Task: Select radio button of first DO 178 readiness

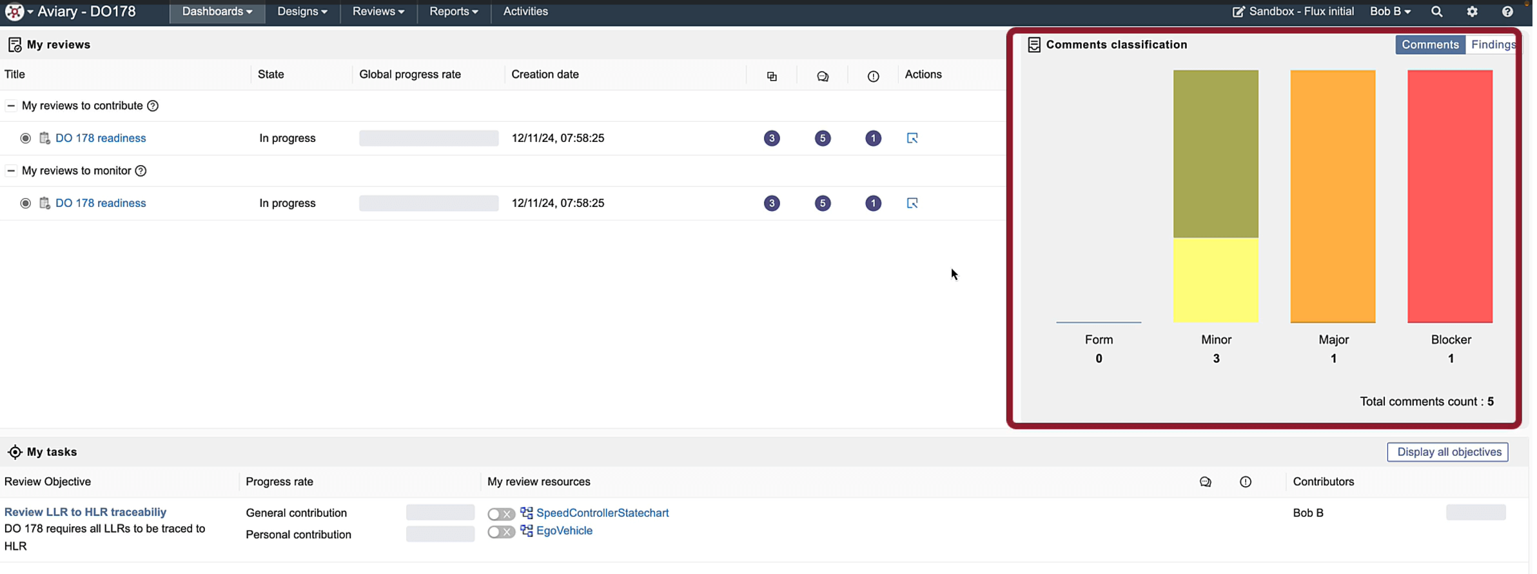Action: pyautogui.click(x=26, y=138)
